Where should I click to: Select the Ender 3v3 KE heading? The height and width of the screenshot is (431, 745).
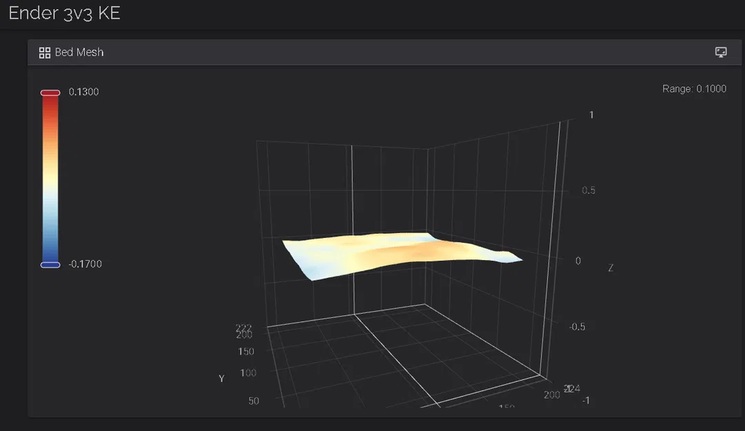63,12
